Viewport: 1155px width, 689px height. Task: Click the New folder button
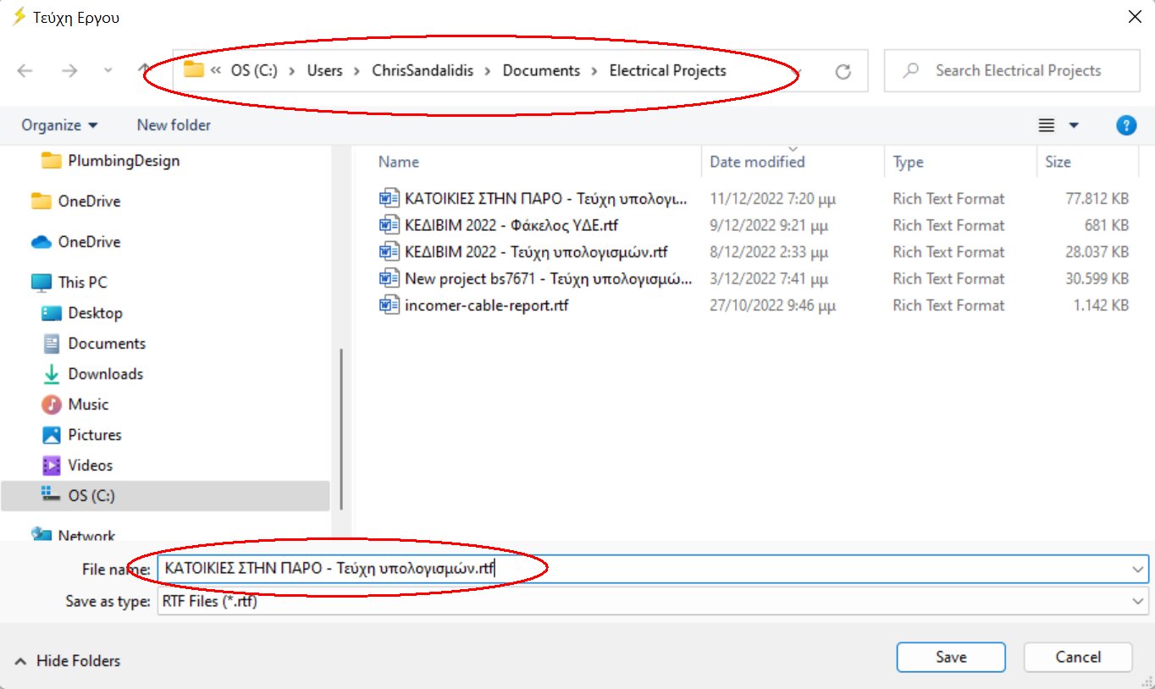click(x=174, y=125)
